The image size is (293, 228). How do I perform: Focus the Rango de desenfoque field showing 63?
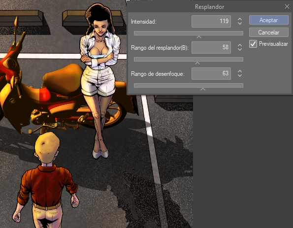click(x=211, y=74)
